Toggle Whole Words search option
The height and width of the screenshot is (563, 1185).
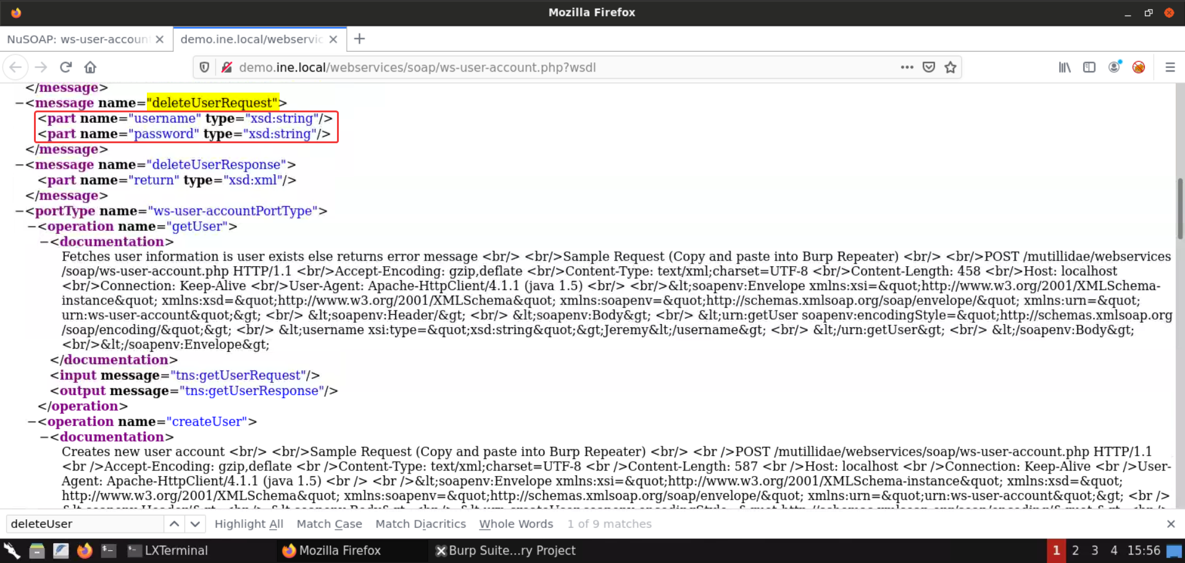click(x=516, y=524)
